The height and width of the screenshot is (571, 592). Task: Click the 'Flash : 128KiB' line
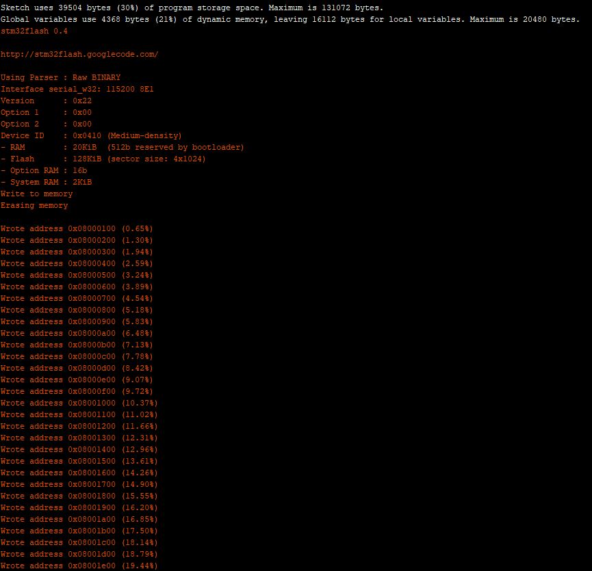pos(103,159)
